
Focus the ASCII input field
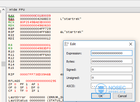click(x=112, y=86)
